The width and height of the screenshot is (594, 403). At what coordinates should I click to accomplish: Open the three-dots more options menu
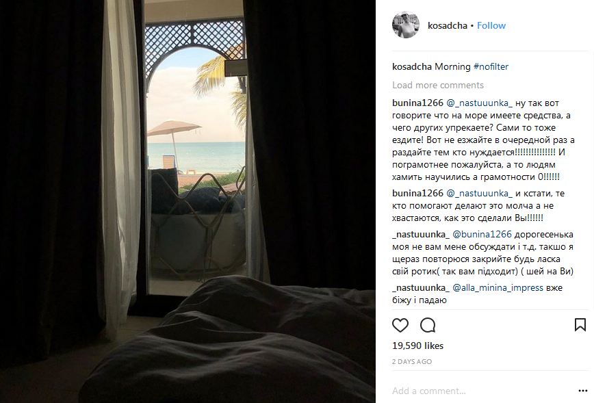click(582, 391)
